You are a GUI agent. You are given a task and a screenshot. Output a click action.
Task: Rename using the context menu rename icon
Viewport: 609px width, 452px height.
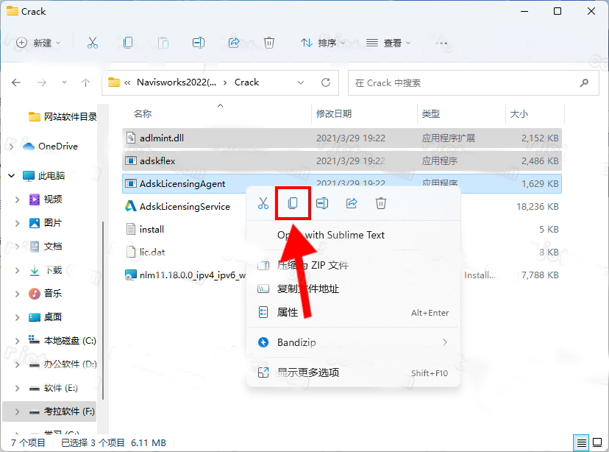(322, 203)
